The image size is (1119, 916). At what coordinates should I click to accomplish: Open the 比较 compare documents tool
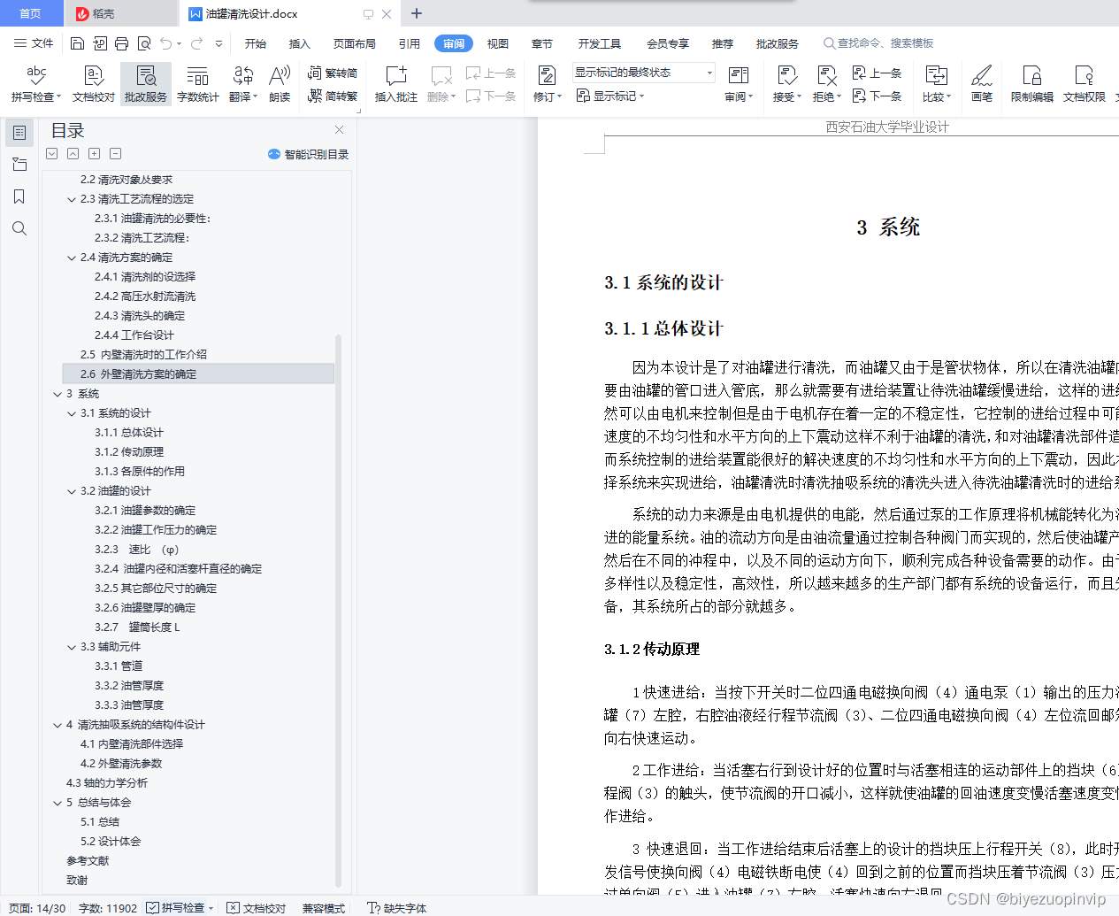pyautogui.click(x=937, y=84)
